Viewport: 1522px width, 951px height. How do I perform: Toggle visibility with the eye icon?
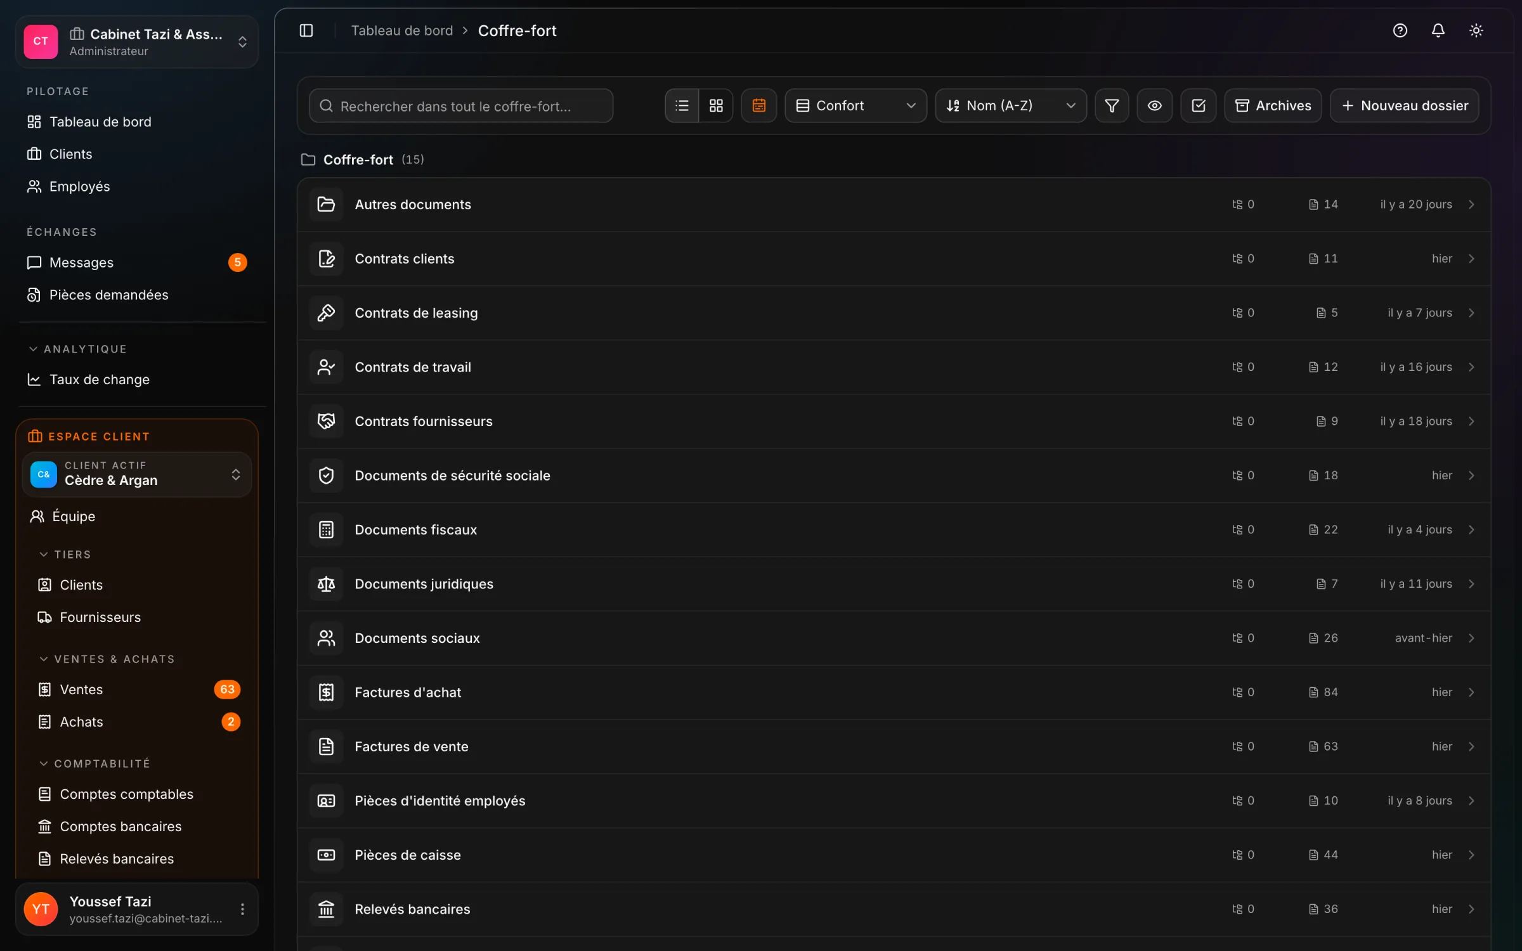coord(1155,105)
